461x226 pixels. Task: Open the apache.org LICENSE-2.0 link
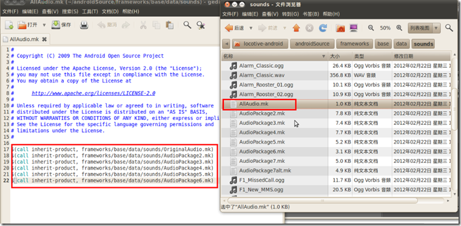click(x=93, y=93)
